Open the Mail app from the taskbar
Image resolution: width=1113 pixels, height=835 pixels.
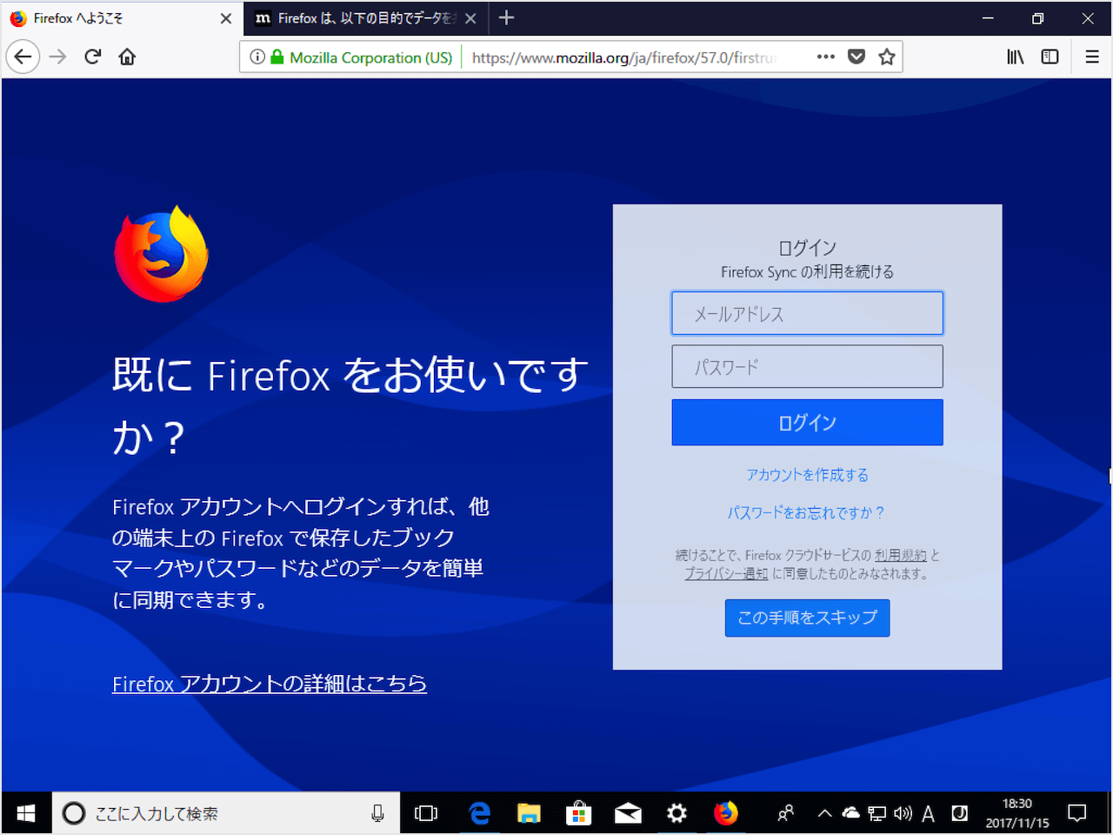click(628, 813)
